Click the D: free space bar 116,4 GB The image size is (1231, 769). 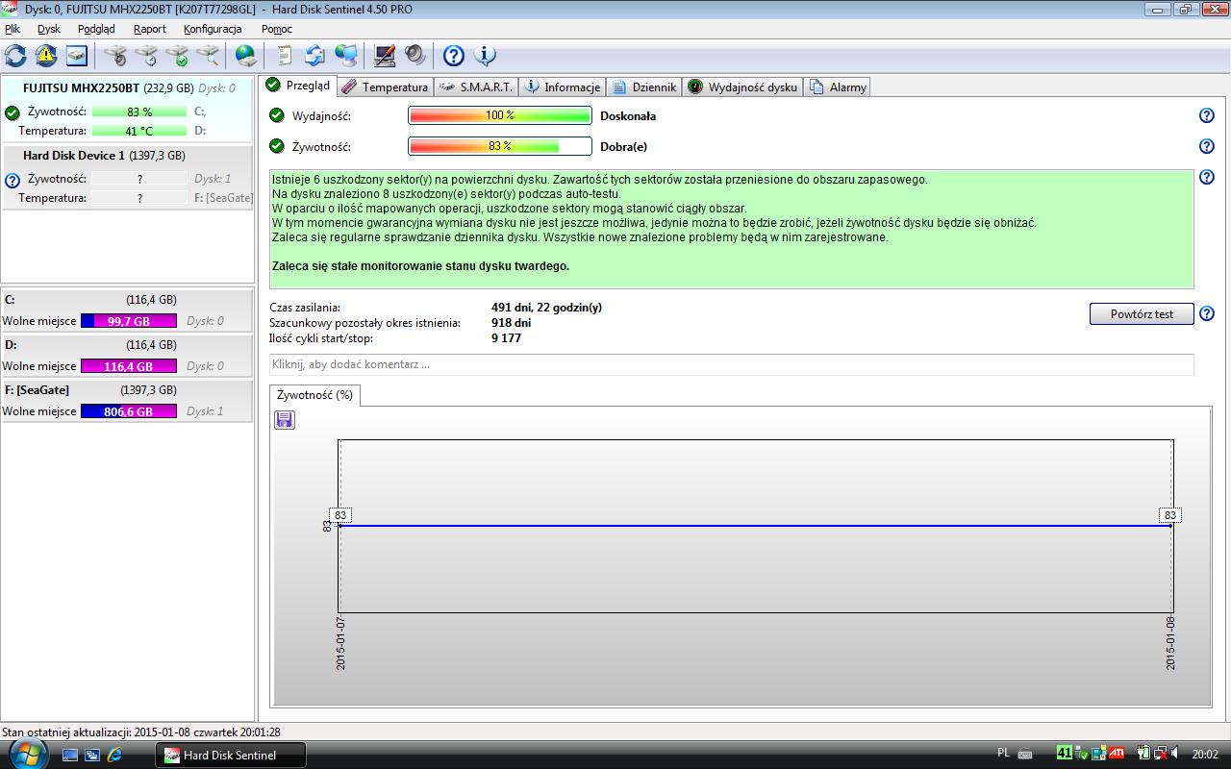[129, 366]
